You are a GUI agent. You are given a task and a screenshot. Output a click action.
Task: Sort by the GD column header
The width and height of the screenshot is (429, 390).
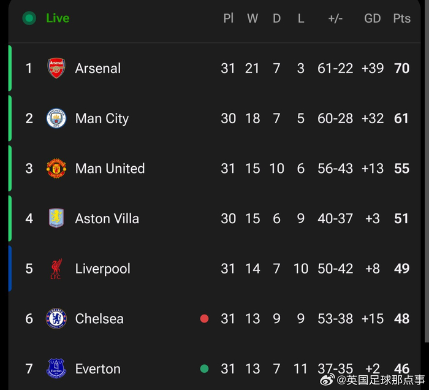(373, 18)
